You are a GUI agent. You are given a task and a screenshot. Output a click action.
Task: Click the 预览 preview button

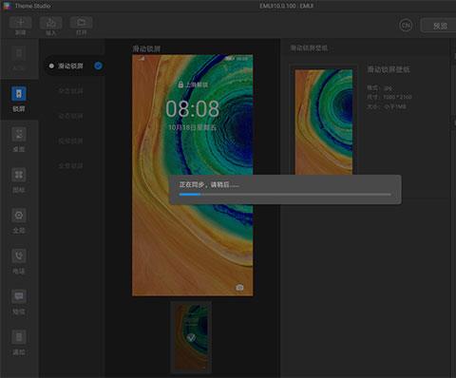[440, 26]
